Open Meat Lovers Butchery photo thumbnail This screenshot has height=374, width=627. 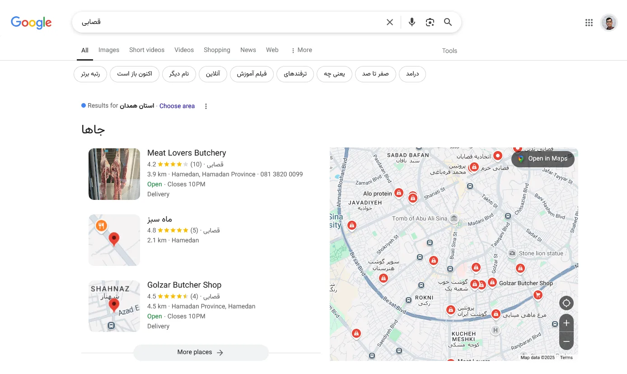click(x=114, y=174)
